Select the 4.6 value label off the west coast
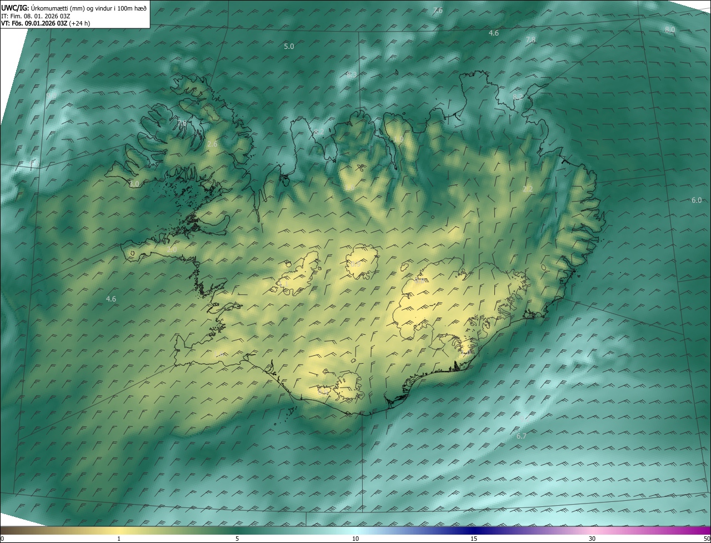This screenshot has height=543, width=711. [111, 299]
